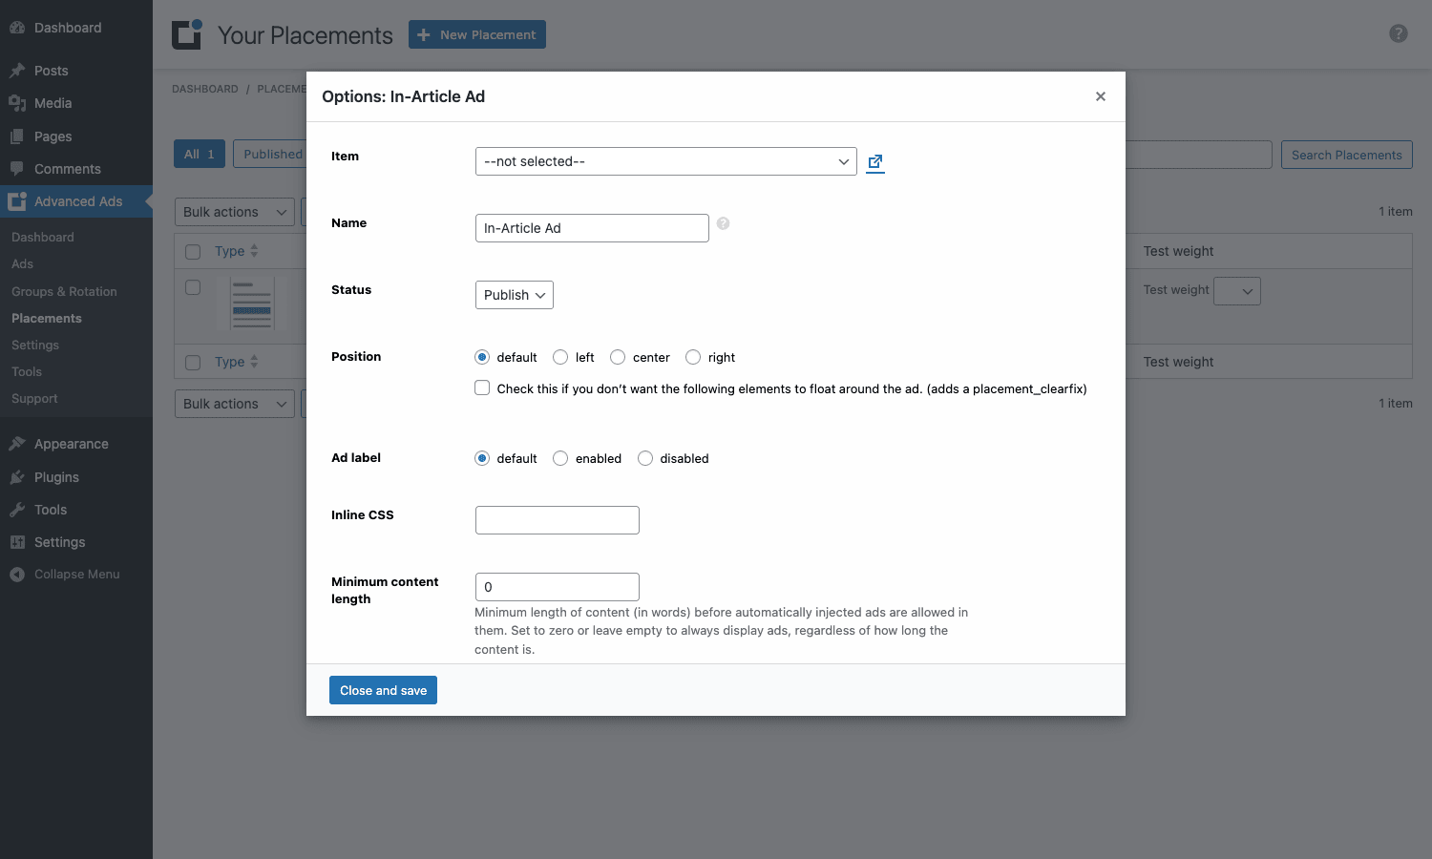Image resolution: width=1432 pixels, height=859 pixels.
Task: Open the external link icon beside Item dropdown
Action: (x=875, y=162)
